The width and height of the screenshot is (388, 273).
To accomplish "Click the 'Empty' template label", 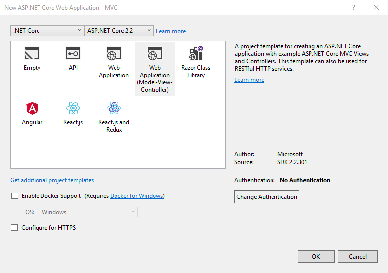I will tap(32, 68).
